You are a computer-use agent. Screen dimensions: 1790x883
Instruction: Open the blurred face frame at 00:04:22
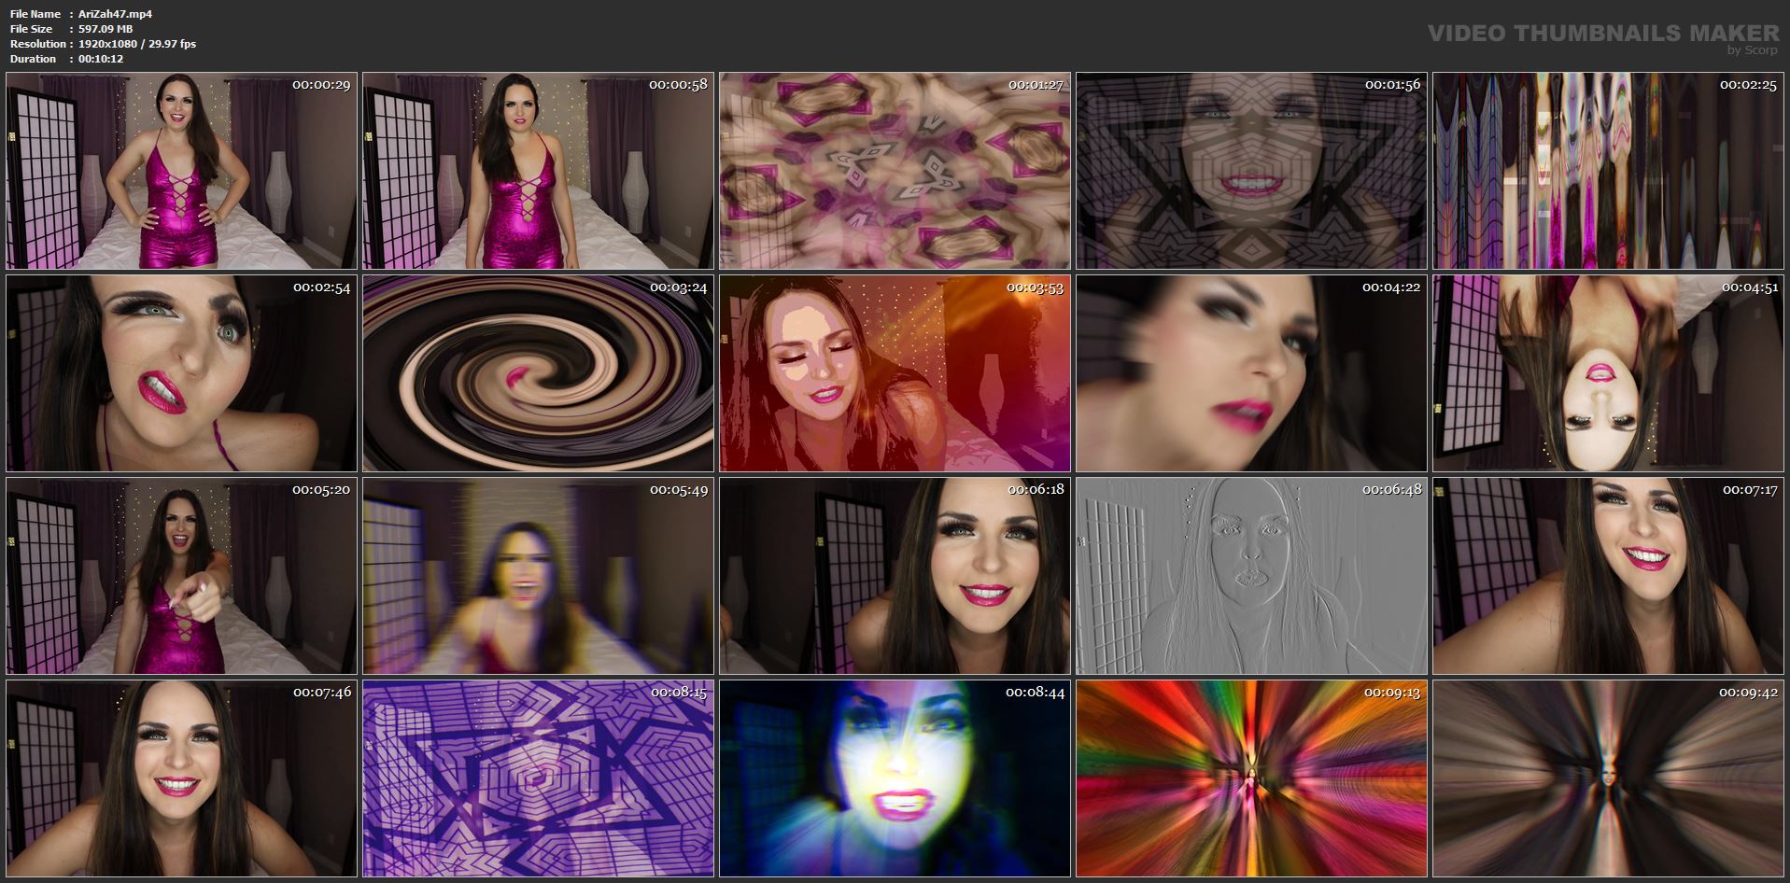(1251, 373)
